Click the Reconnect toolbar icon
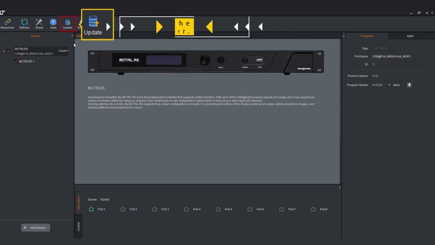 click(7, 22)
